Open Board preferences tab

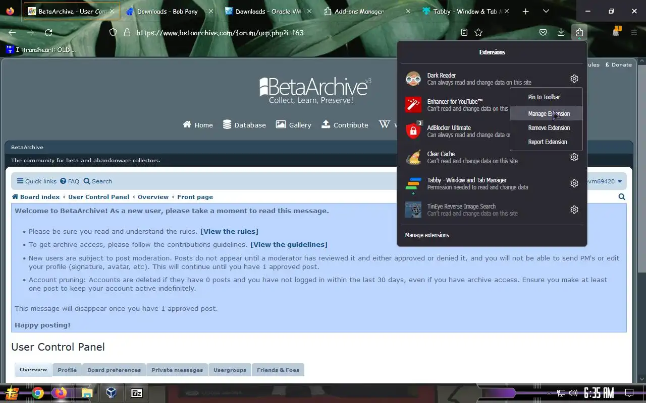coord(114,370)
